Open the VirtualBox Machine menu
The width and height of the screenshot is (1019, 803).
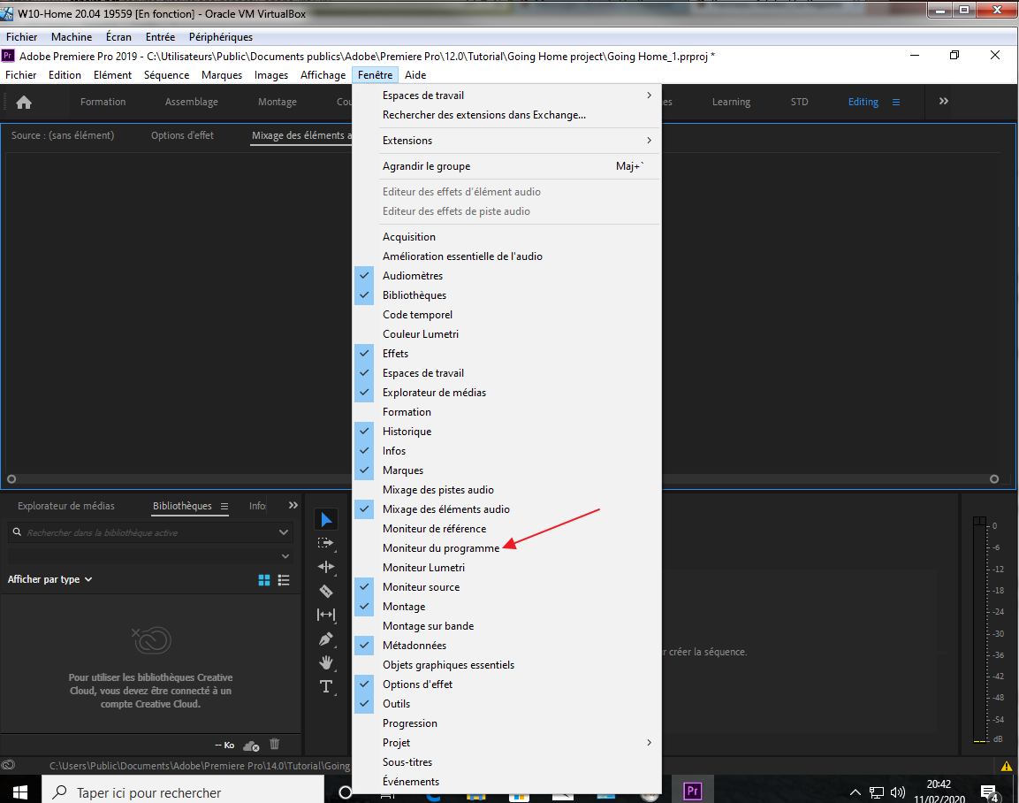tap(72, 37)
